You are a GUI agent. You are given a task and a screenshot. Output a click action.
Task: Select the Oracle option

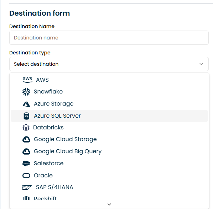click(x=109, y=176)
